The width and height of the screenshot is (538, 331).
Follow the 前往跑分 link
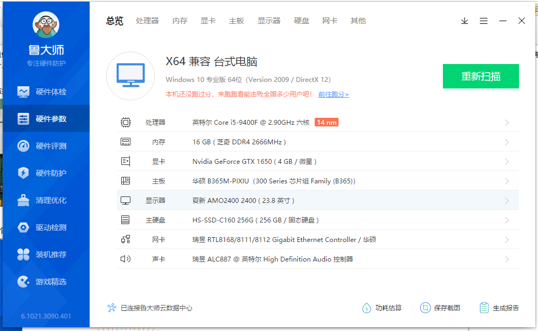333,94
